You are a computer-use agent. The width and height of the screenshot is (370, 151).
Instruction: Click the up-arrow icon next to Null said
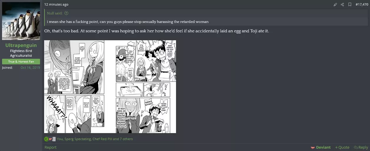click(66, 13)
